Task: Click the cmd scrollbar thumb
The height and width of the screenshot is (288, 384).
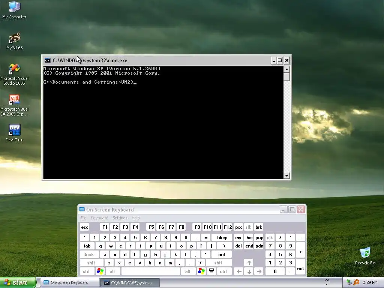Action: (x=286, y=76)
